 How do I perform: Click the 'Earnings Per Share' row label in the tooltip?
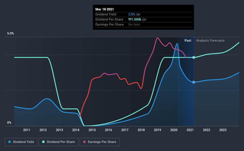point(109,24)
